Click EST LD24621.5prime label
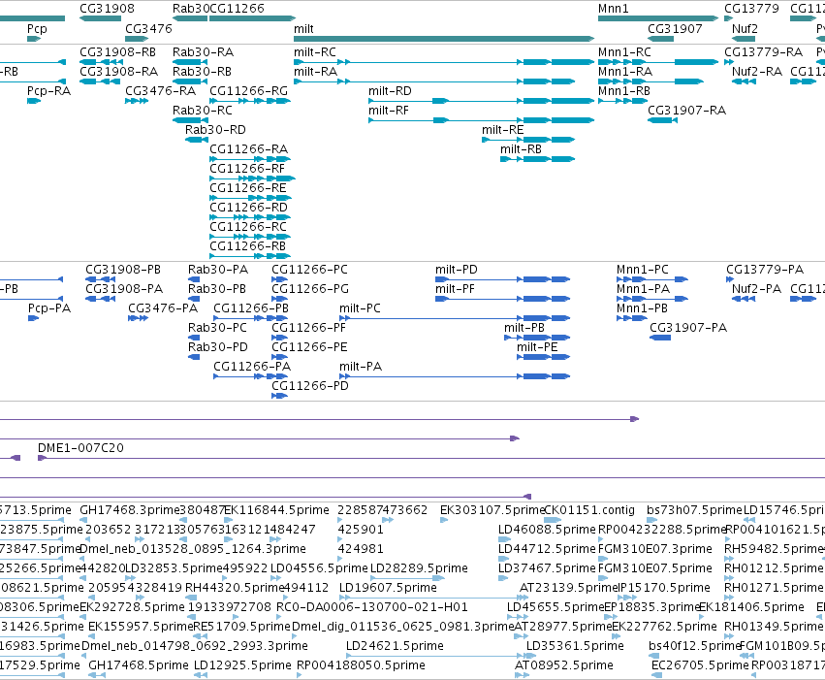825x680 pixels. pos(395,646)
